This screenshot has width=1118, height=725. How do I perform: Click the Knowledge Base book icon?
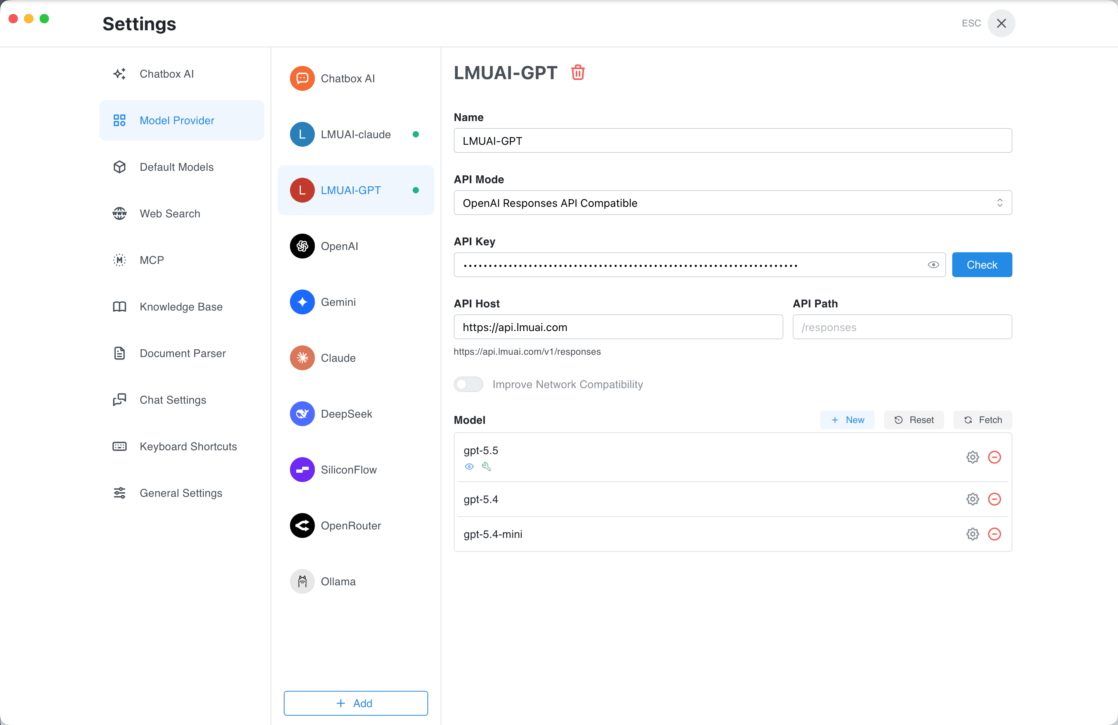[x=119, y=307]
